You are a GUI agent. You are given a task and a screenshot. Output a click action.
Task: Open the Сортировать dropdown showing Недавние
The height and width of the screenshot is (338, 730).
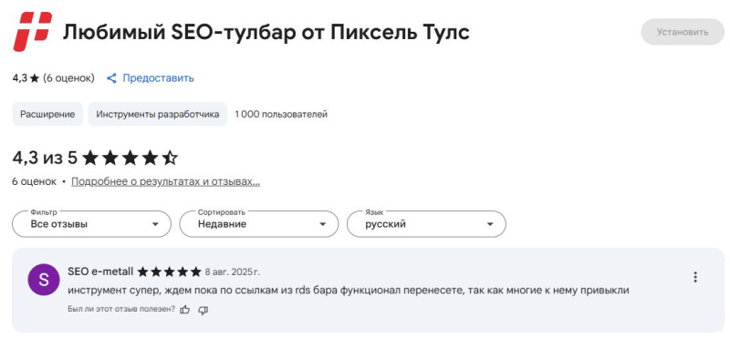coord(259,224)
